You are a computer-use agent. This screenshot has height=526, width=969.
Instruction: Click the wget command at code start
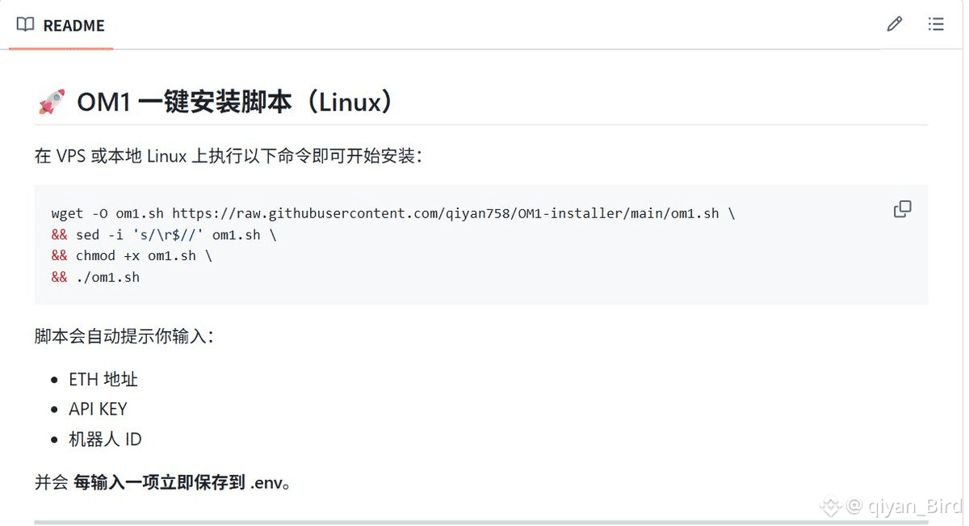pyautogui.click(x=67, y=213)
